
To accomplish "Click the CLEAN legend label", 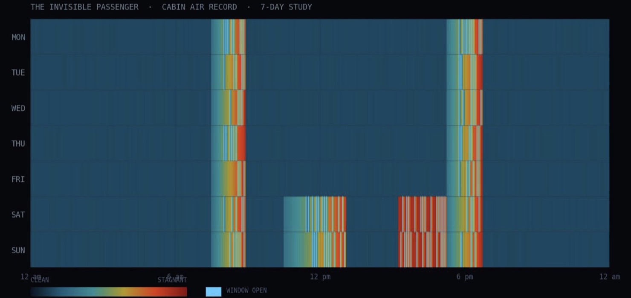I will 40,280.
